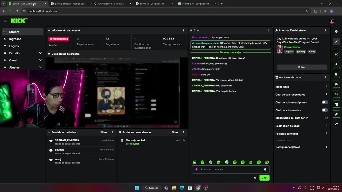Viewport: 342px width, 192px height.
Task: Click the Nuevos mensajes divider link
Action: (231, 53)
